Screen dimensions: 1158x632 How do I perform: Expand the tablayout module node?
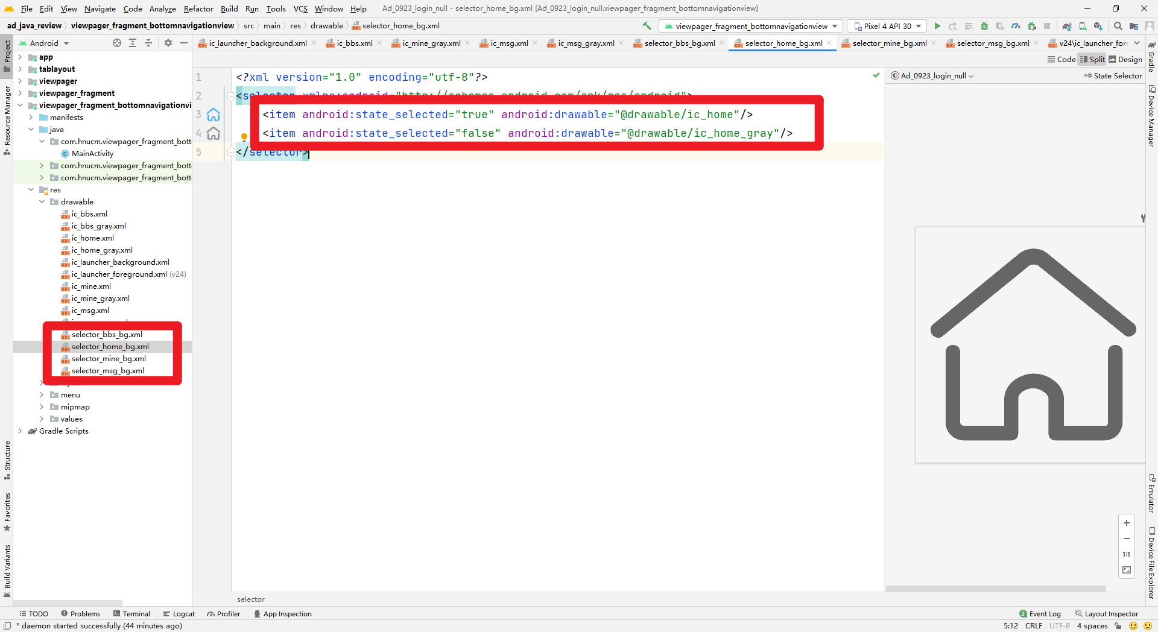(20, 69)
